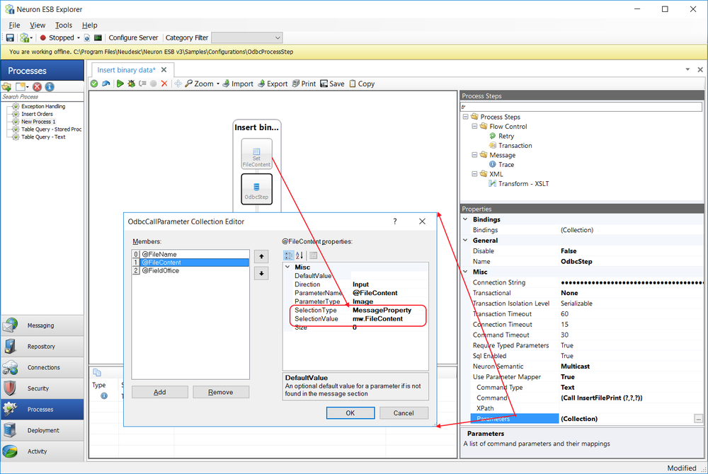Collapse the General category in Properties
Image resolution: width=708 pixels, height=474 pixels.
(466, 241)
